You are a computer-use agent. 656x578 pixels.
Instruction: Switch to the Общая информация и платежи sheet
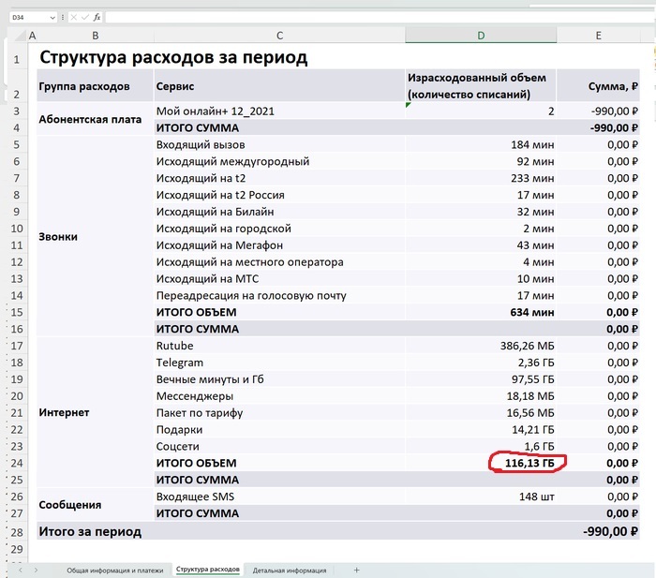point(114,570)
